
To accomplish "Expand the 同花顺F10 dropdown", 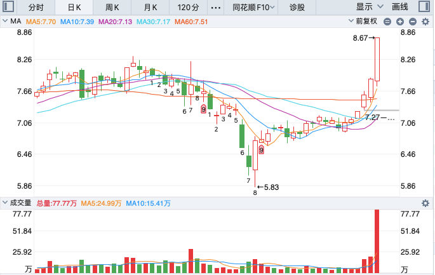I will tap(253, 7).
